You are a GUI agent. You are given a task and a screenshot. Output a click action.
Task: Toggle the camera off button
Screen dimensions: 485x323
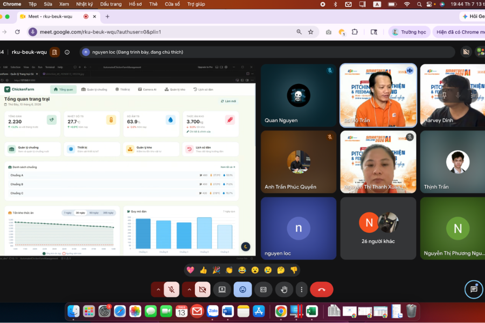point(203,290)
